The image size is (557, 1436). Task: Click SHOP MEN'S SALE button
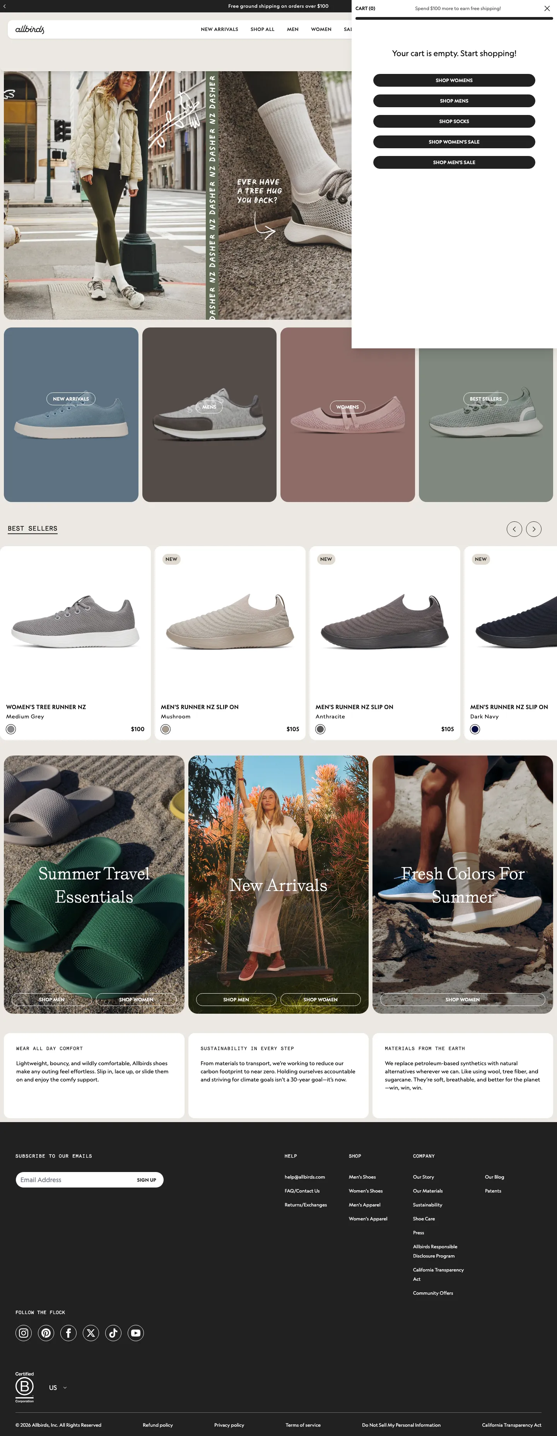454,162
